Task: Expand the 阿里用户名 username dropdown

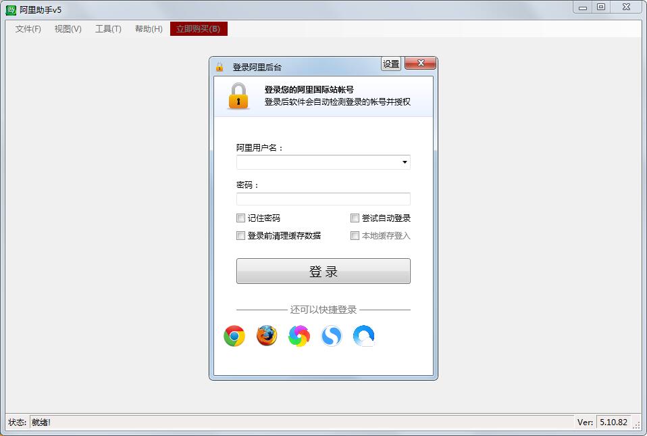Action: point(406,162)
